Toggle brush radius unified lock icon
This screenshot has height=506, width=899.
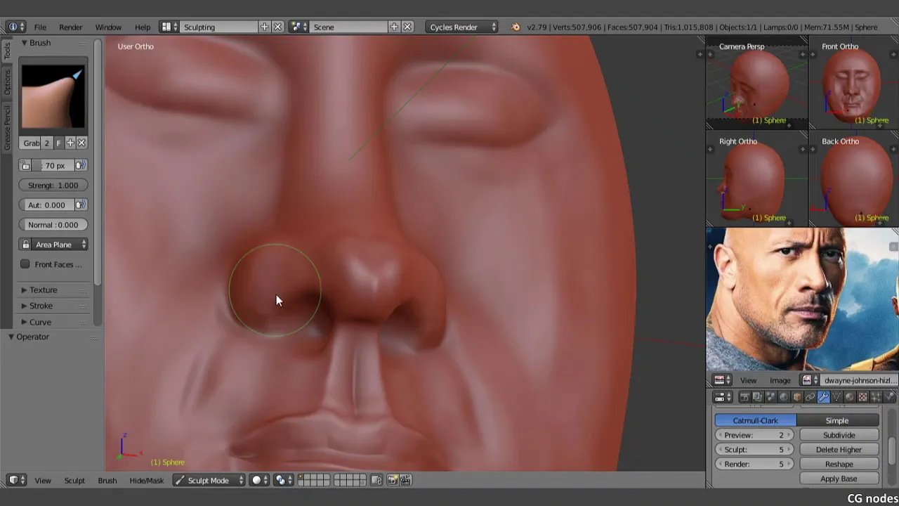(x=25, y=165)
